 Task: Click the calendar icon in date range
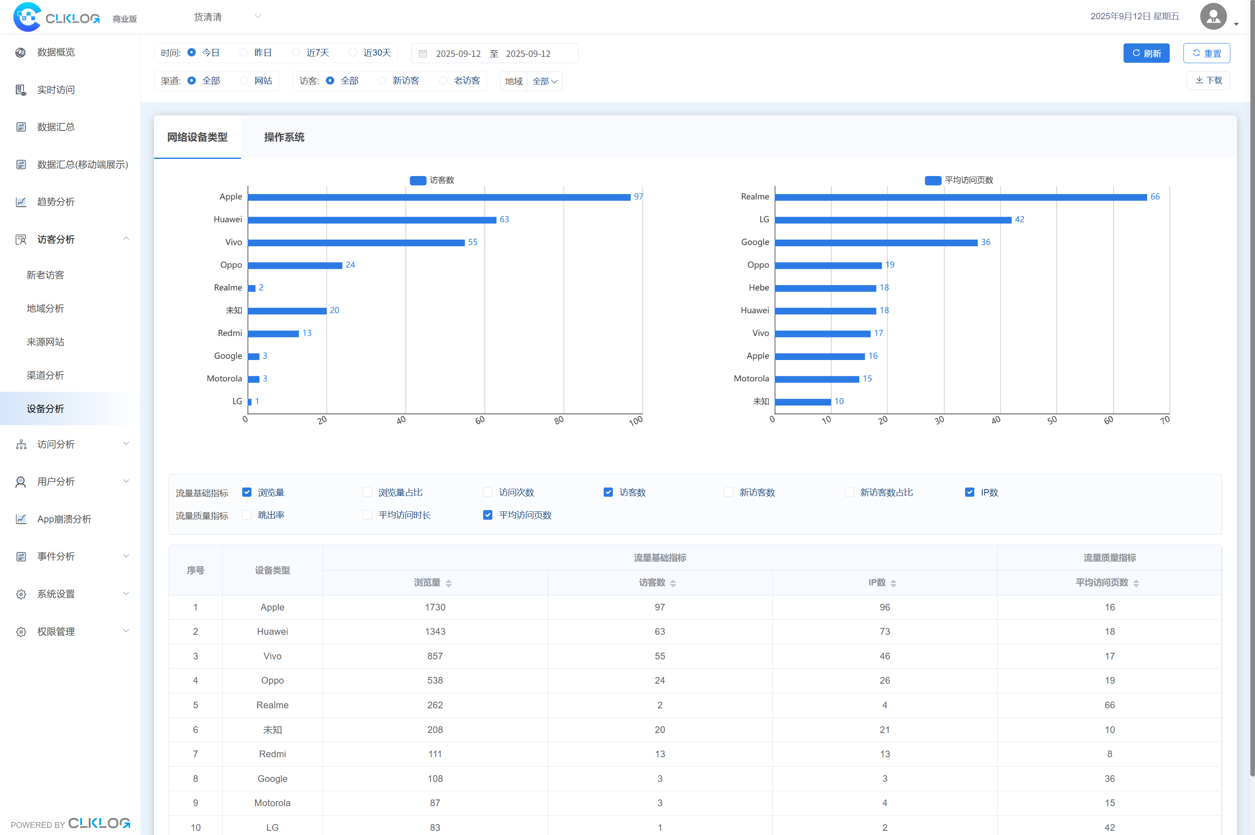(x=423, y=54)
